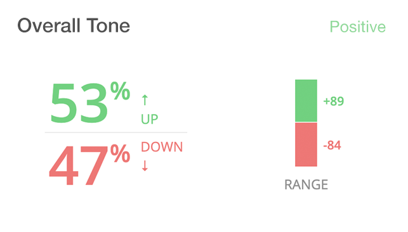Click the -84 range value
Screen dimensions: 408x232
point(332,145)
